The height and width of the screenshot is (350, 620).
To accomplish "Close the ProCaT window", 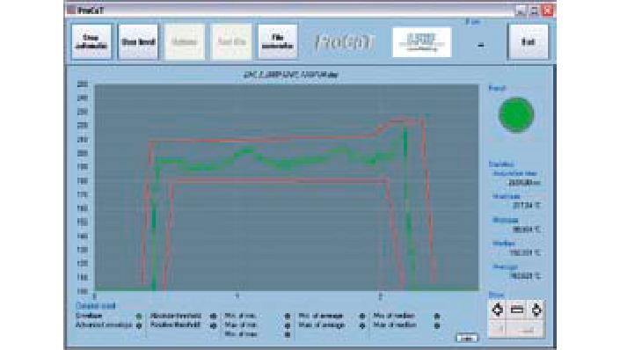I will (548, 11).
